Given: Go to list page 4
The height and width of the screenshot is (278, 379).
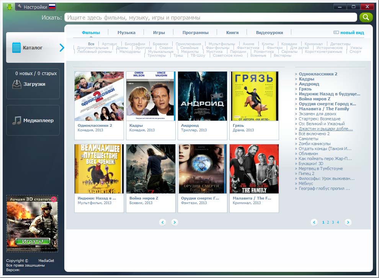Looking at the screenshot, I should 338,222.
